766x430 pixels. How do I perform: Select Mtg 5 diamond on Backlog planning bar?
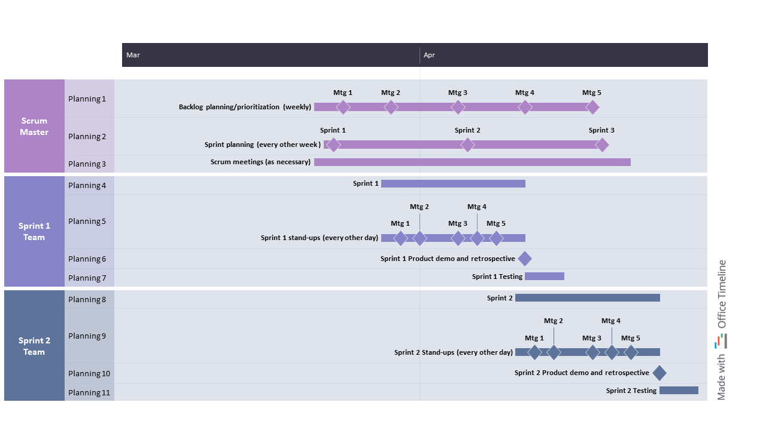click(592, 107)
